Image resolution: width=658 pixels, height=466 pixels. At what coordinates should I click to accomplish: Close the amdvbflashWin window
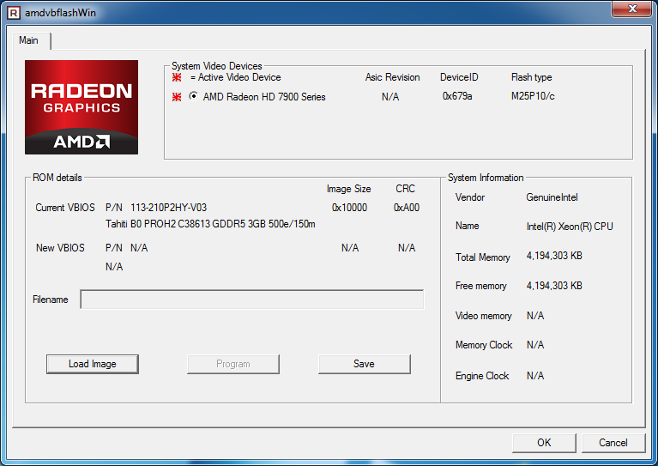point(632,9)
